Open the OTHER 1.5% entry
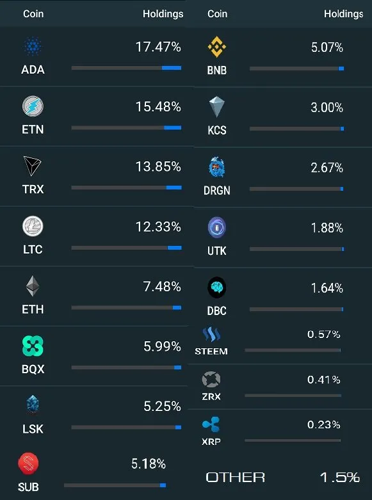The height and width of the screenshot is (500, 372). coord(282,478)
